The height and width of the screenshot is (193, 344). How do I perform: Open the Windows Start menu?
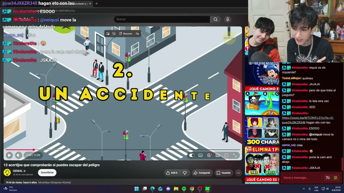point(137,189)
